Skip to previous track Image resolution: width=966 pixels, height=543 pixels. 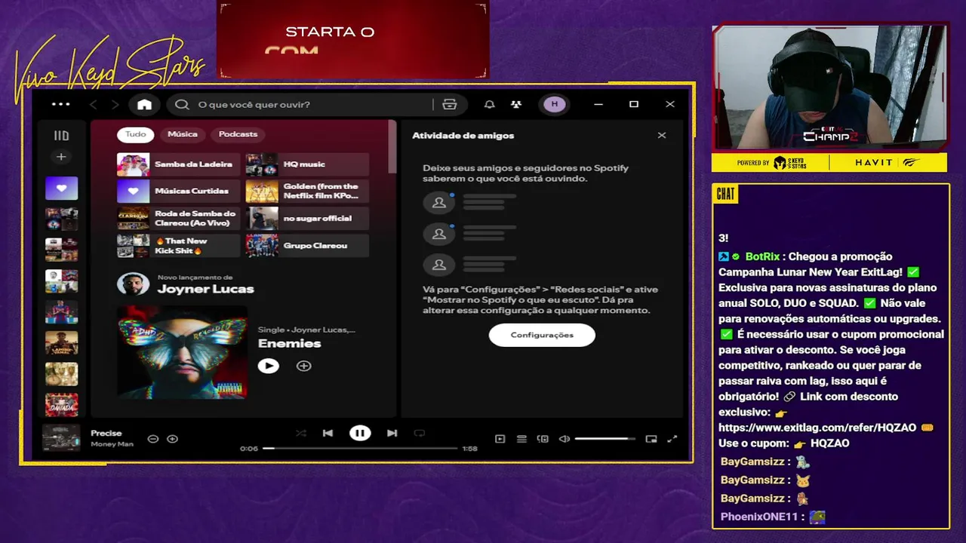(328, 433)
